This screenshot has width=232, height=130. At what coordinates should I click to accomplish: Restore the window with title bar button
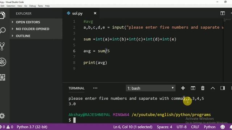point(225,2)
